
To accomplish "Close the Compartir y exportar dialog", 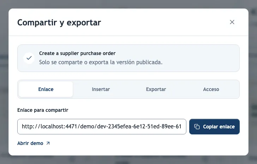I will (232, 22).
